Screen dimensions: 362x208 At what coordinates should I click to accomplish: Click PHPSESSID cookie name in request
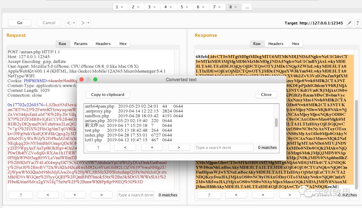[35, 81]
